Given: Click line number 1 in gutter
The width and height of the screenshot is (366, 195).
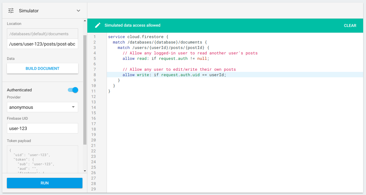Looking at the screenshot, I should pyautogui.click(x=95, y=37).
